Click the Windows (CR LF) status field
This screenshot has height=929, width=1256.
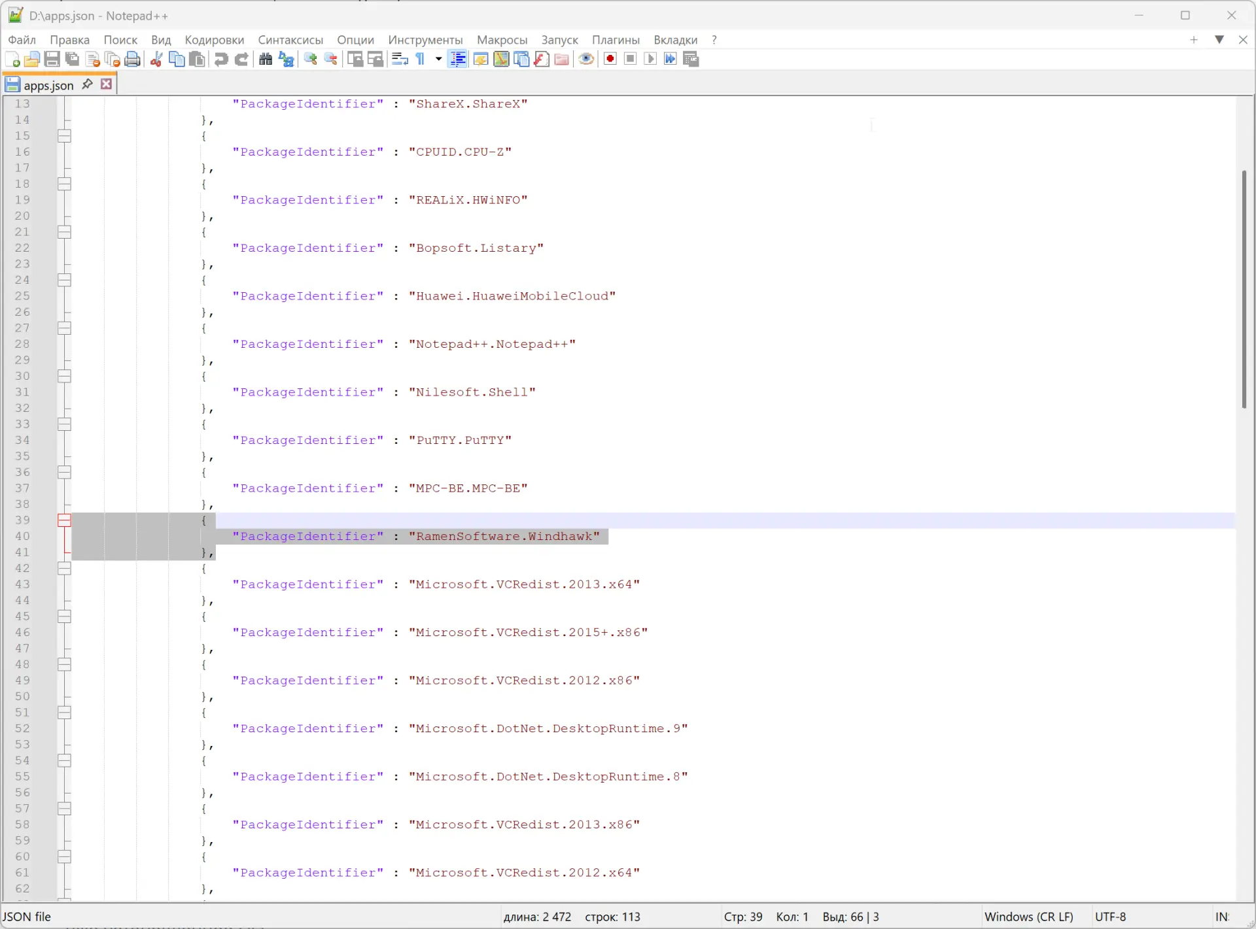tap(1028, 917)
